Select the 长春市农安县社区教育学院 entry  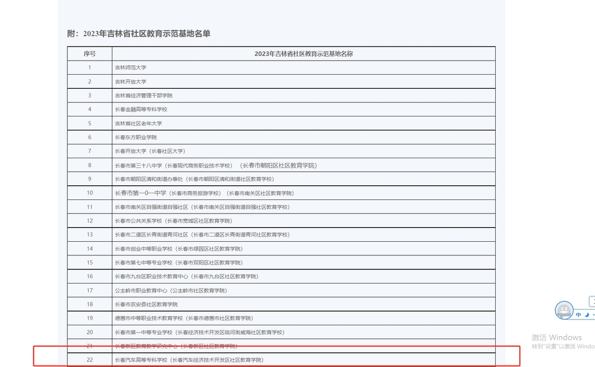coord(146,304)
